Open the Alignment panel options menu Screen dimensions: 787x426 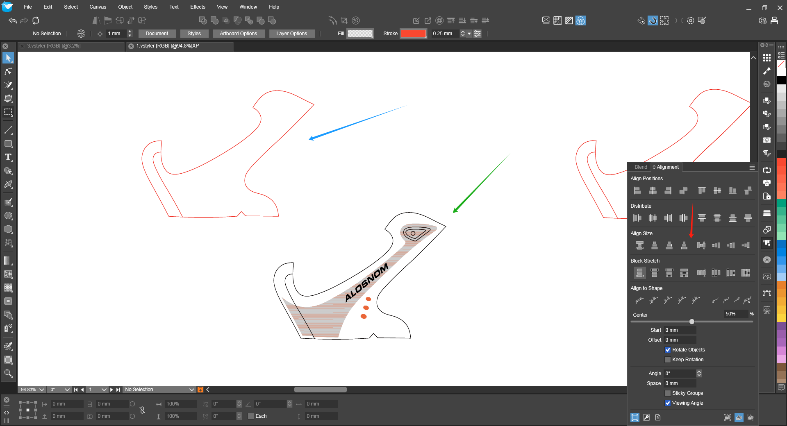coord(752,167)
